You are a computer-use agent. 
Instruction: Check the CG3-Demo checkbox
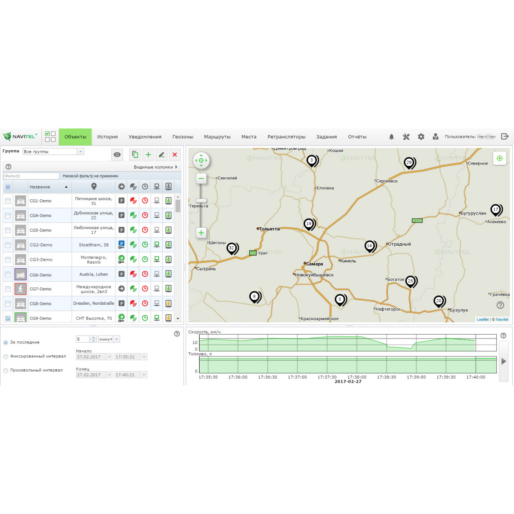(x=8, y=260)
